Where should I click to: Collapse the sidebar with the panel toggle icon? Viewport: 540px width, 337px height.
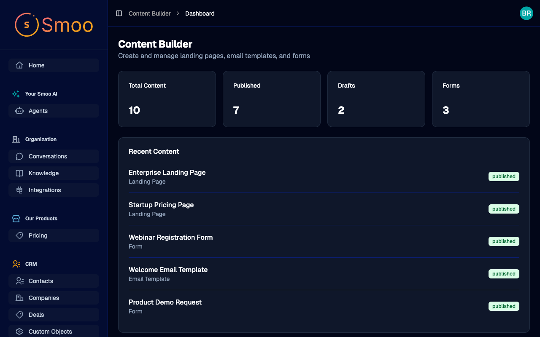pyautogui.click(x=119, y=13)
